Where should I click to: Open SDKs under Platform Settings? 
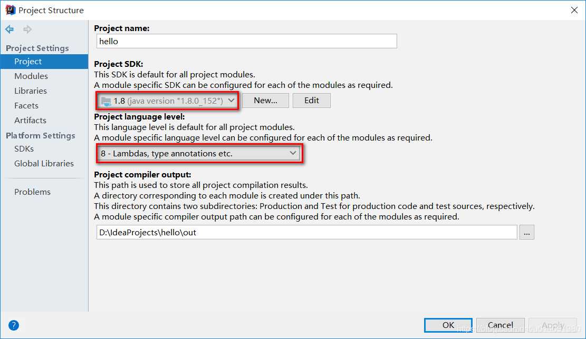(24, 149)
